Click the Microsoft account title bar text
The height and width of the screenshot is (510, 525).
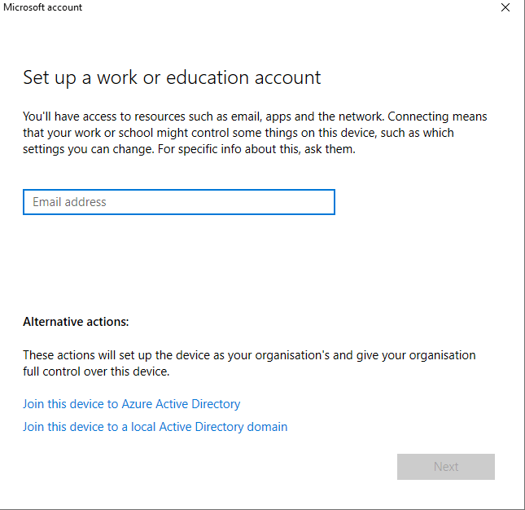[x=42, y=7]
